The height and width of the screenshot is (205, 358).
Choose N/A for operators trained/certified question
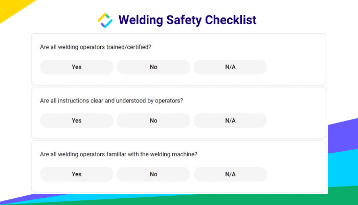point(230,67)
